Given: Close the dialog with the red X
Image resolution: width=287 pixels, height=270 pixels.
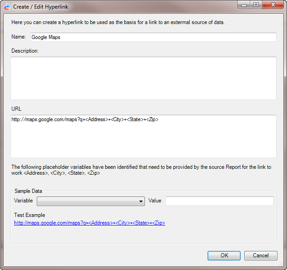Looking at the screenshot, I should click(272, 5).
